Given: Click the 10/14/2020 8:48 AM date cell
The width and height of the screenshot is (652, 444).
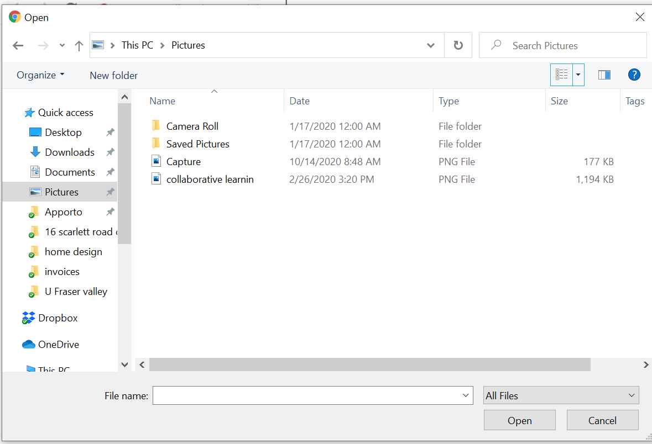Looking at the screenshot, I should coord(335,162).
